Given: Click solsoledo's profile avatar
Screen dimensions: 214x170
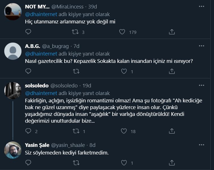Looking at the screenshot, I should 12,91.
